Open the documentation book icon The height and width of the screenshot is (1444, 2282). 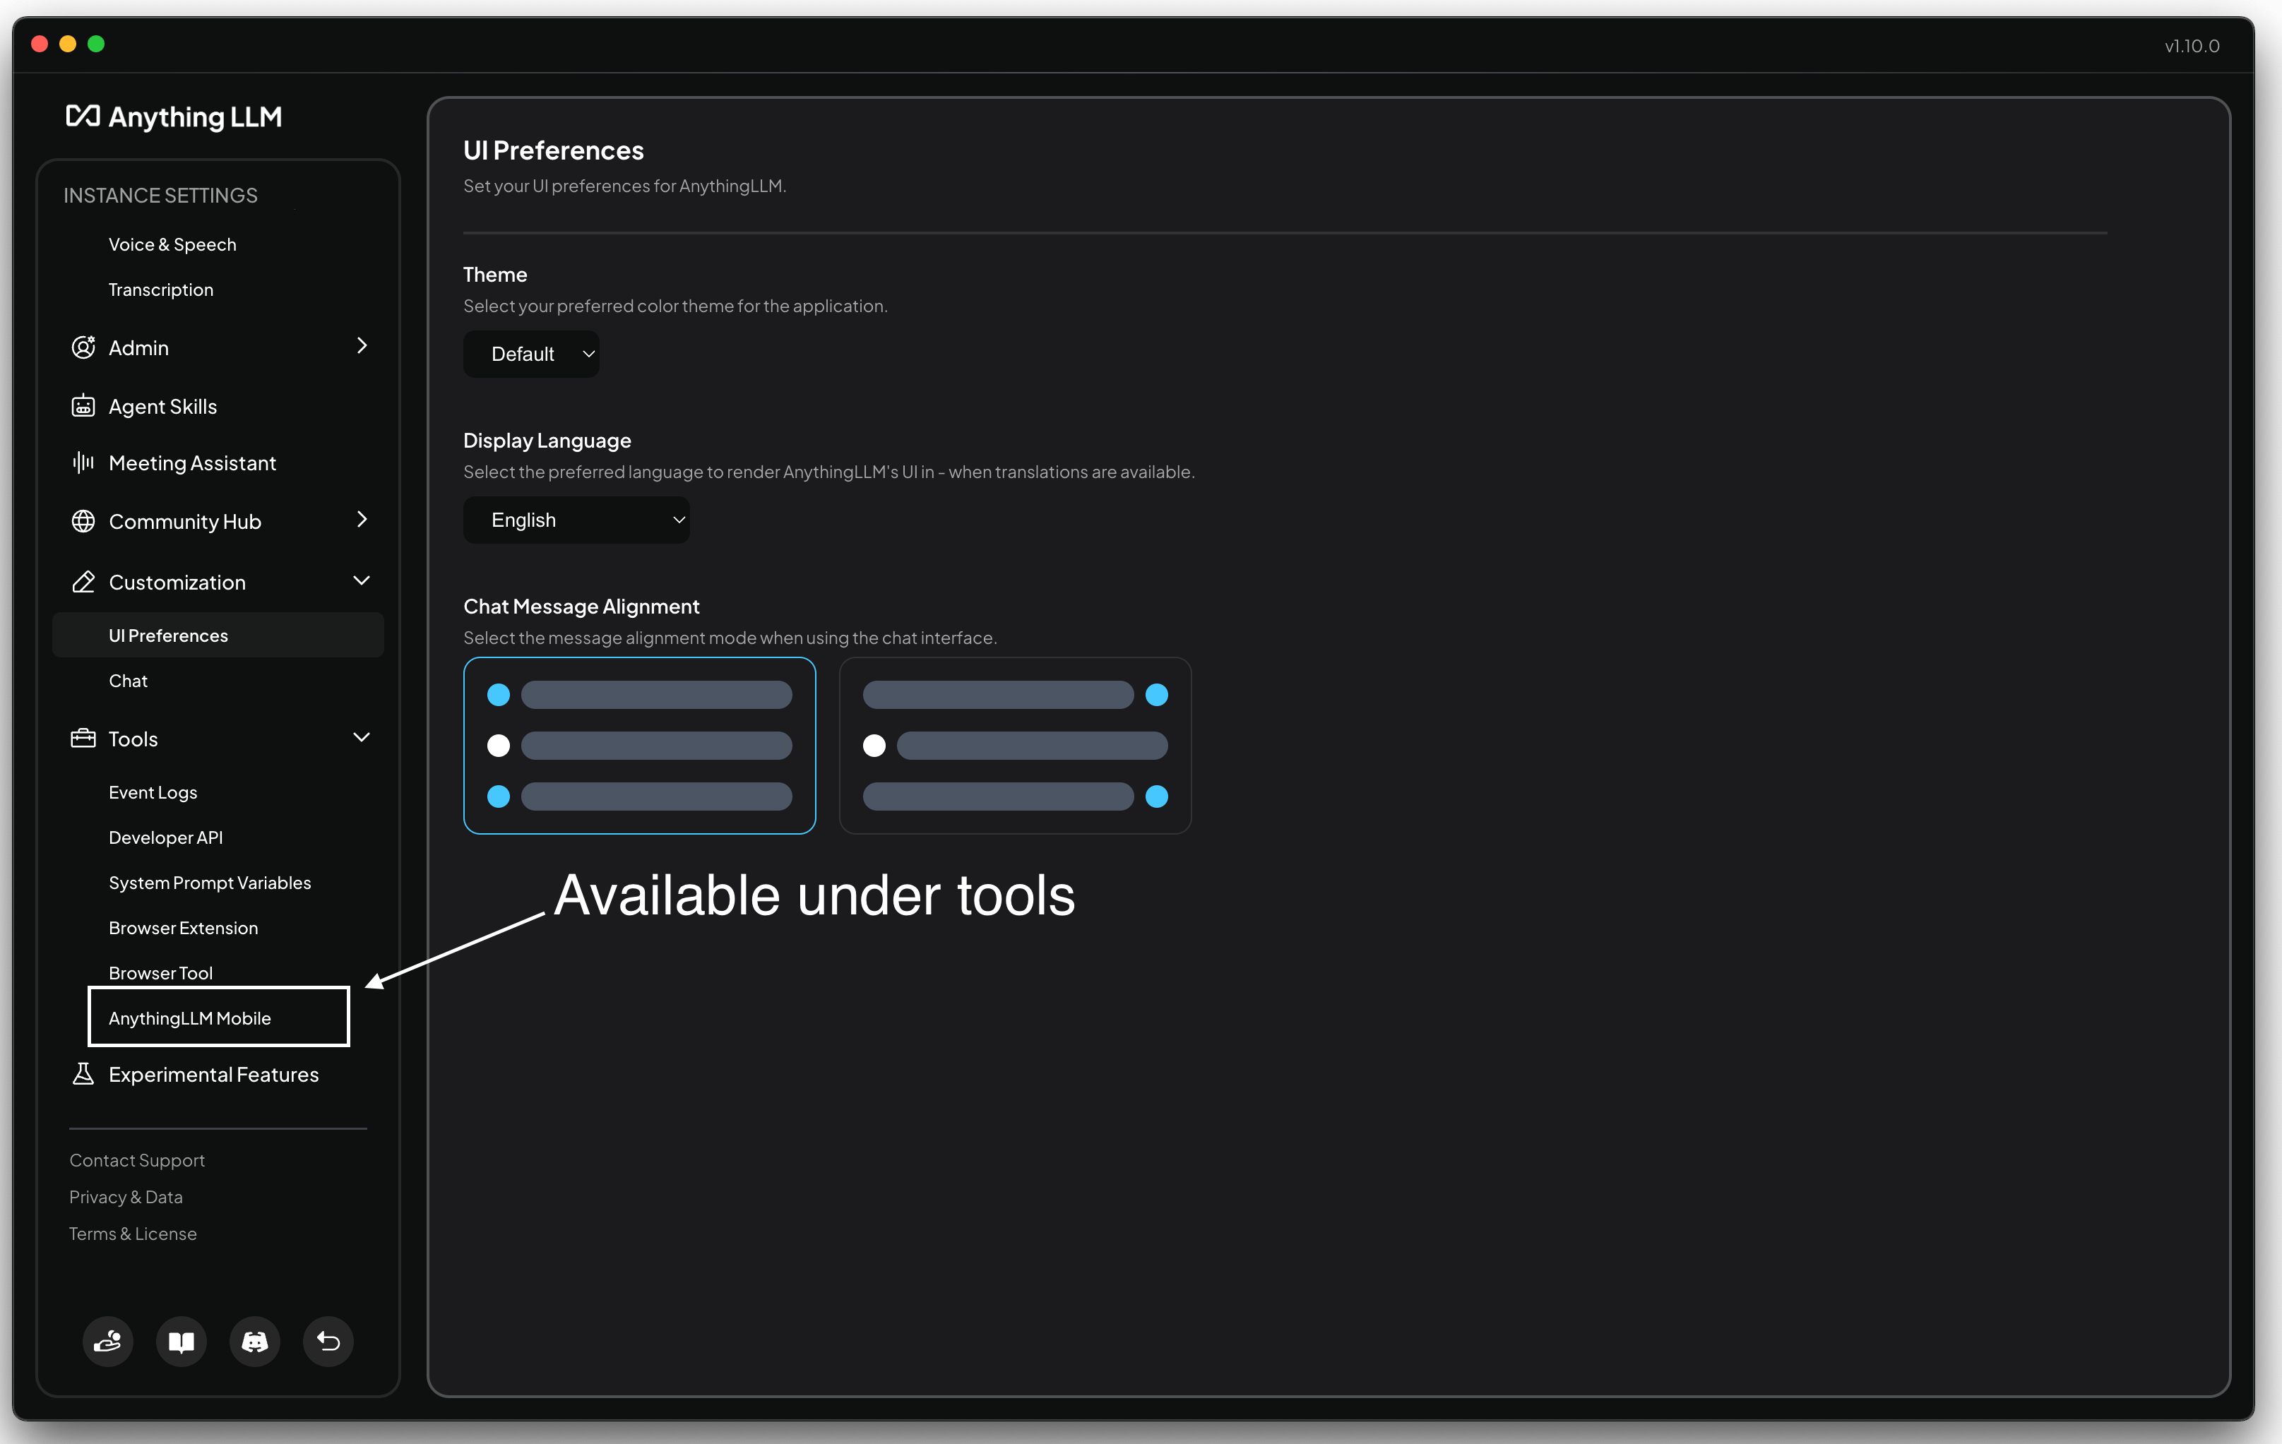click(181, 1341)
